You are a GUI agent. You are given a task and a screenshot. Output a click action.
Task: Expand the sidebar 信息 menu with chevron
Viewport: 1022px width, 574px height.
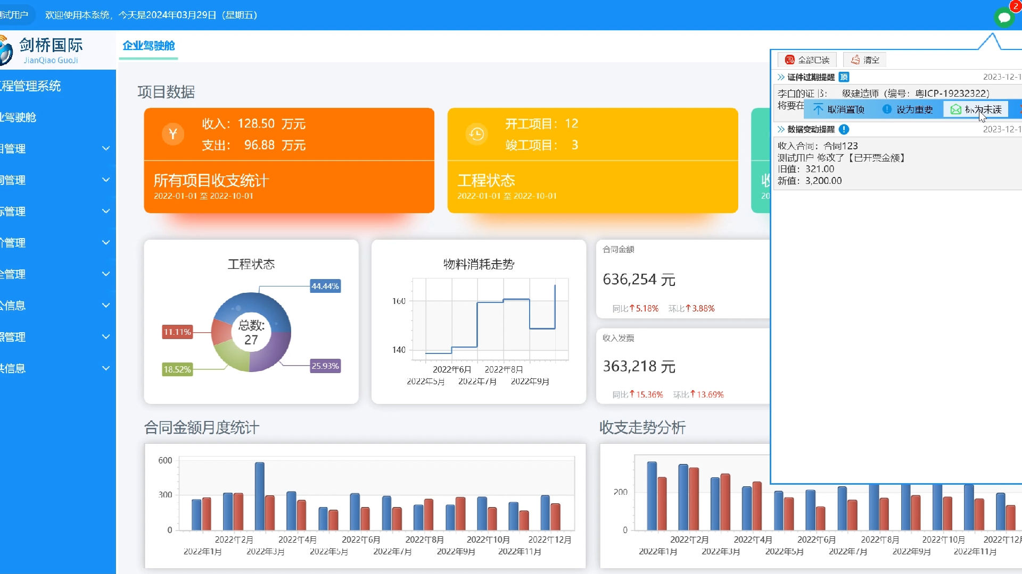[x=106, y=305]
